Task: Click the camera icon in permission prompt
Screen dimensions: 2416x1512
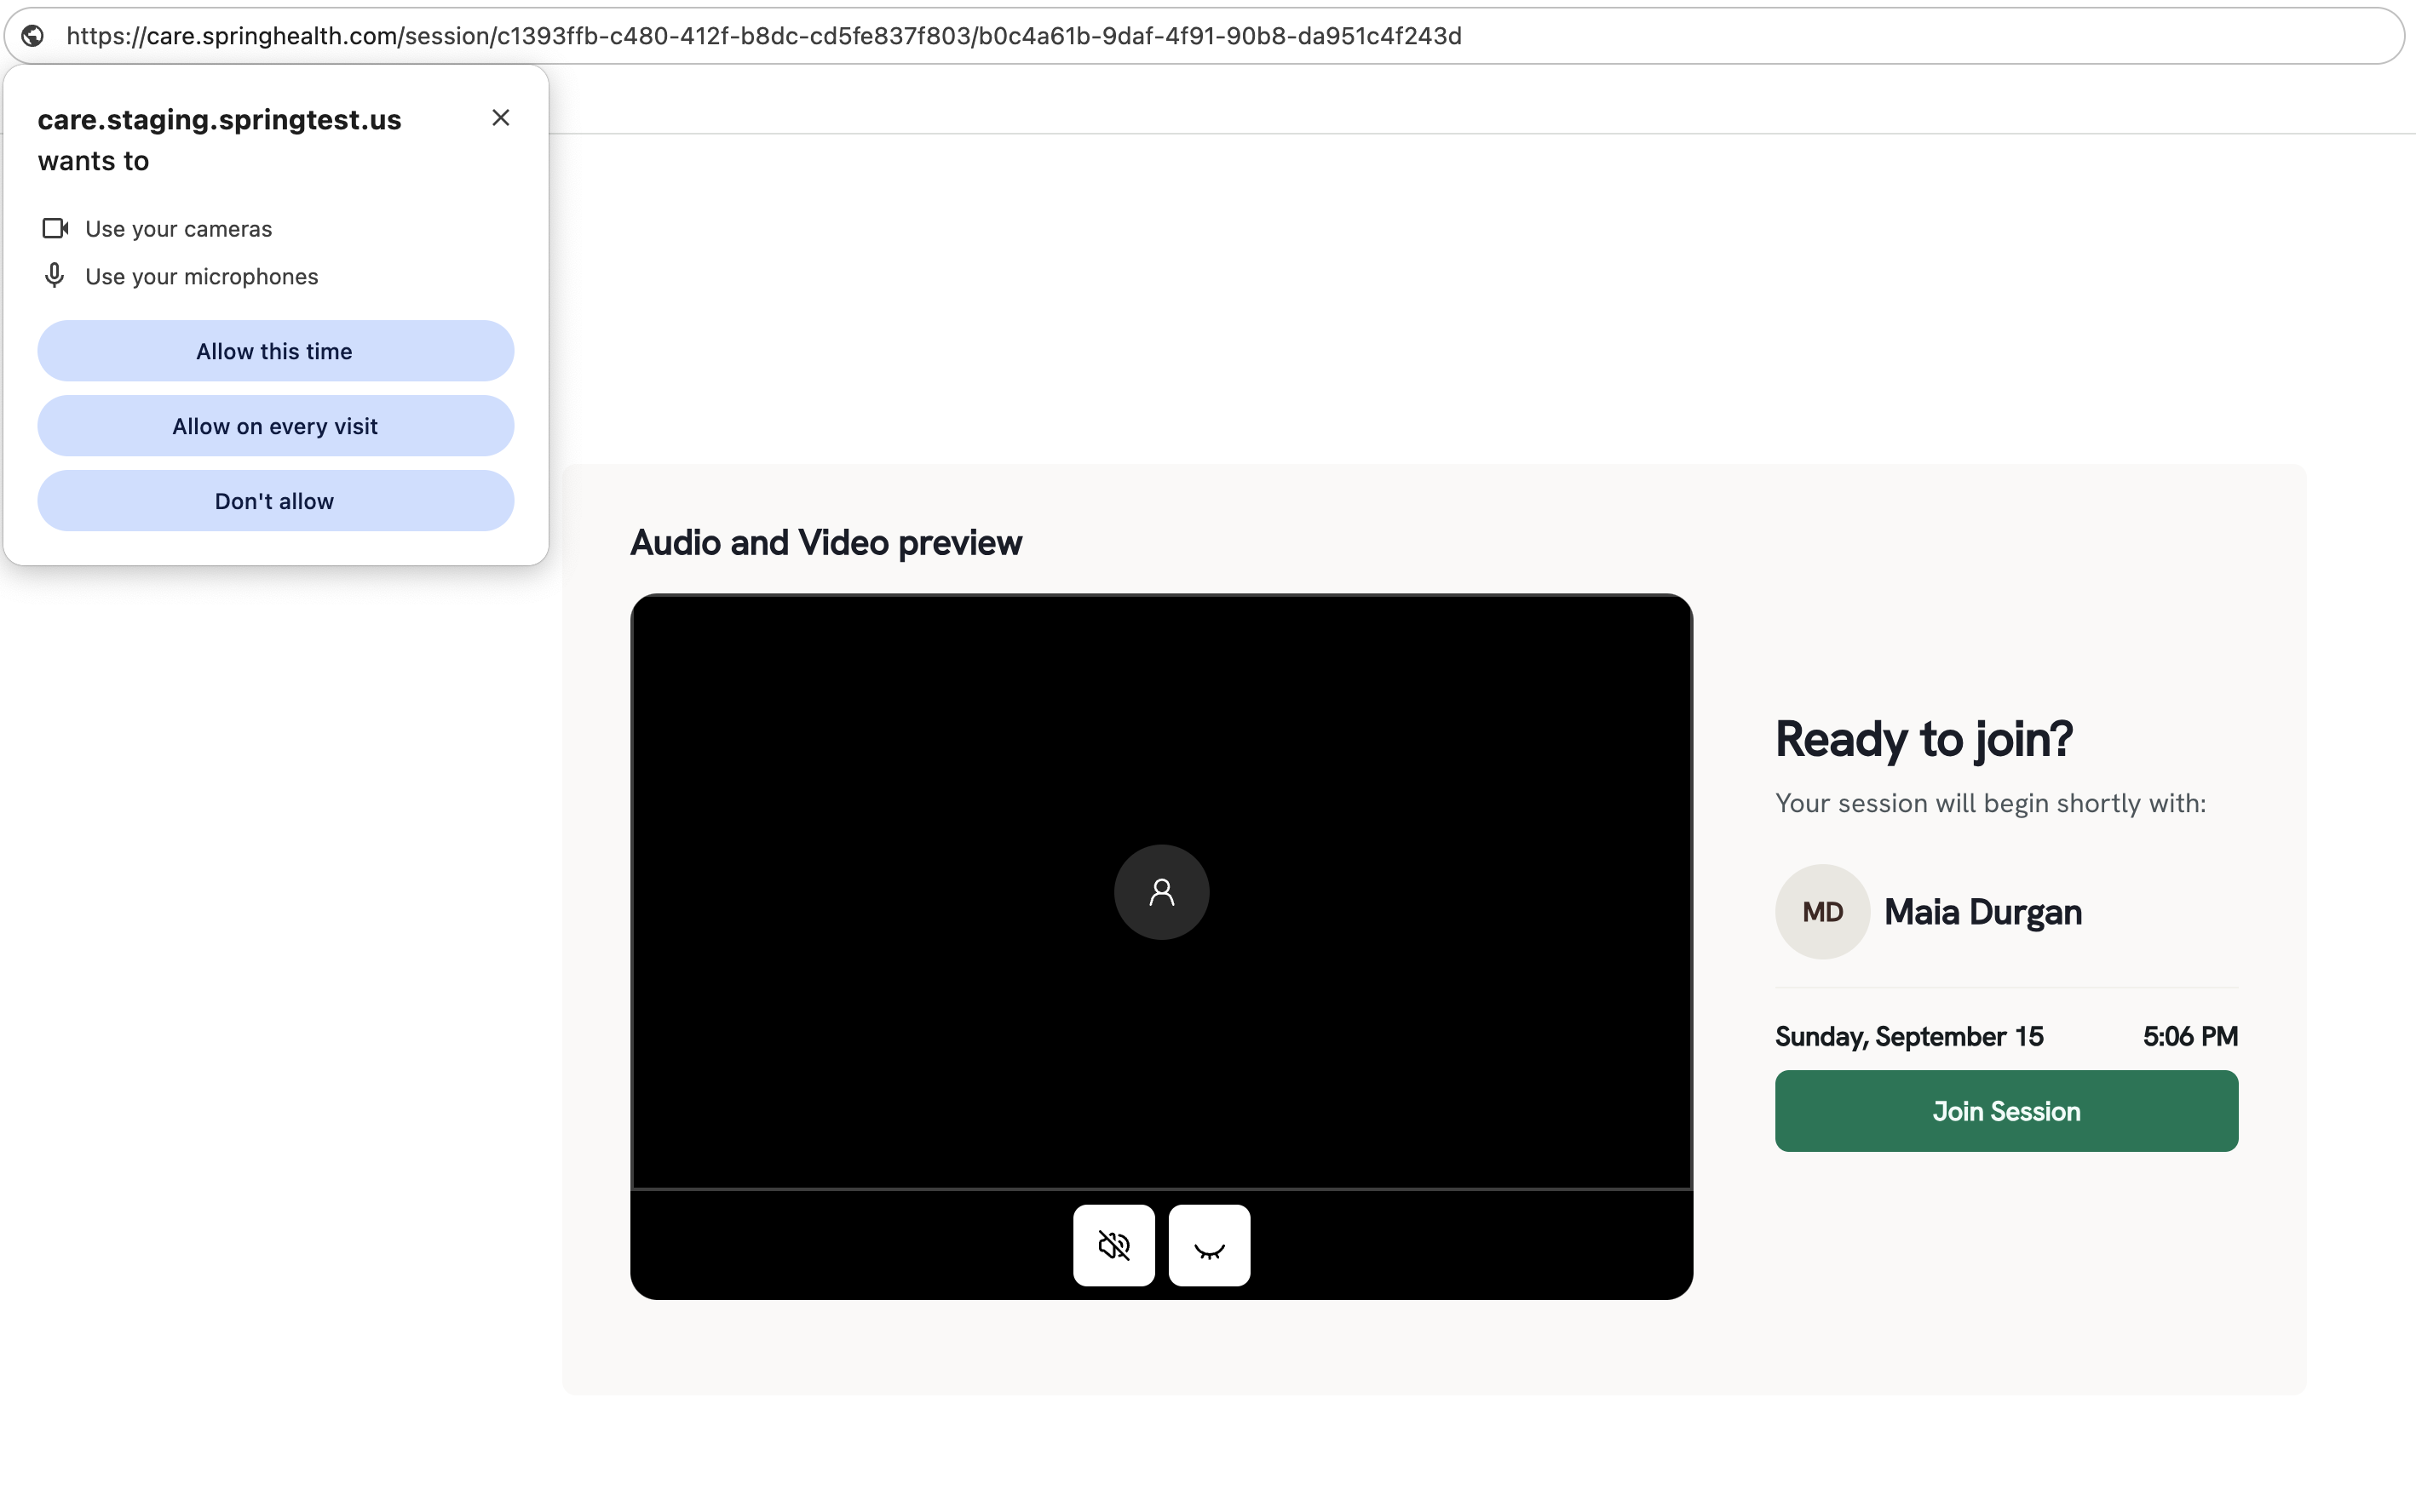Action: 55,229
